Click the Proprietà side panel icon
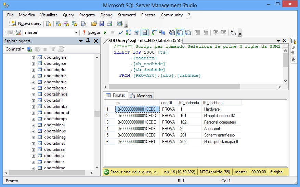 [294, 42]
